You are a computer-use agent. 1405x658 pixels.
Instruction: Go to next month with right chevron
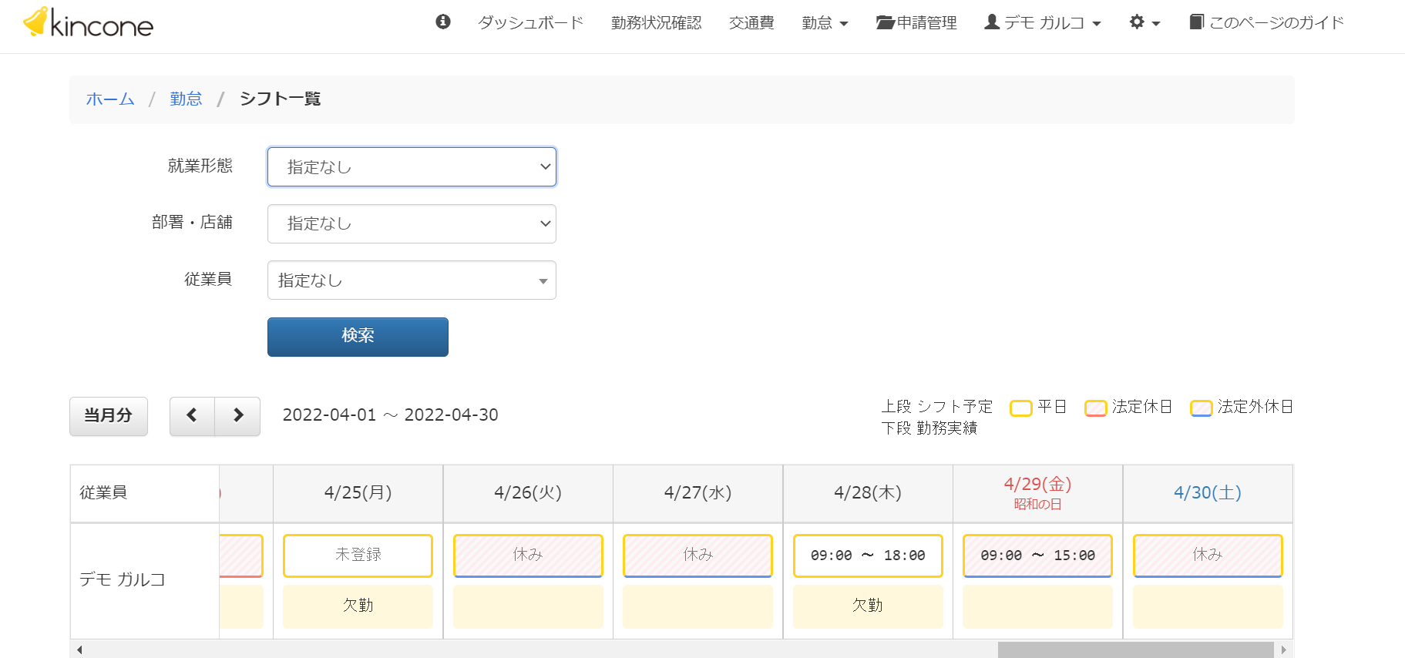tap(237, 416)
